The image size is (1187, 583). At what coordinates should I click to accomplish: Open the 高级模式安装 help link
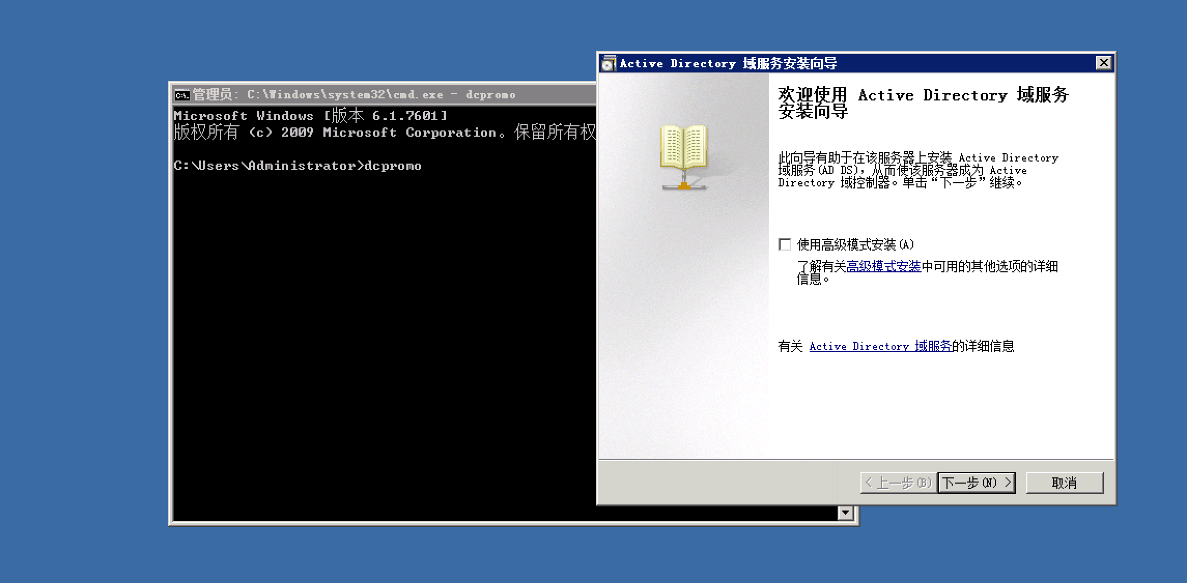883,267
